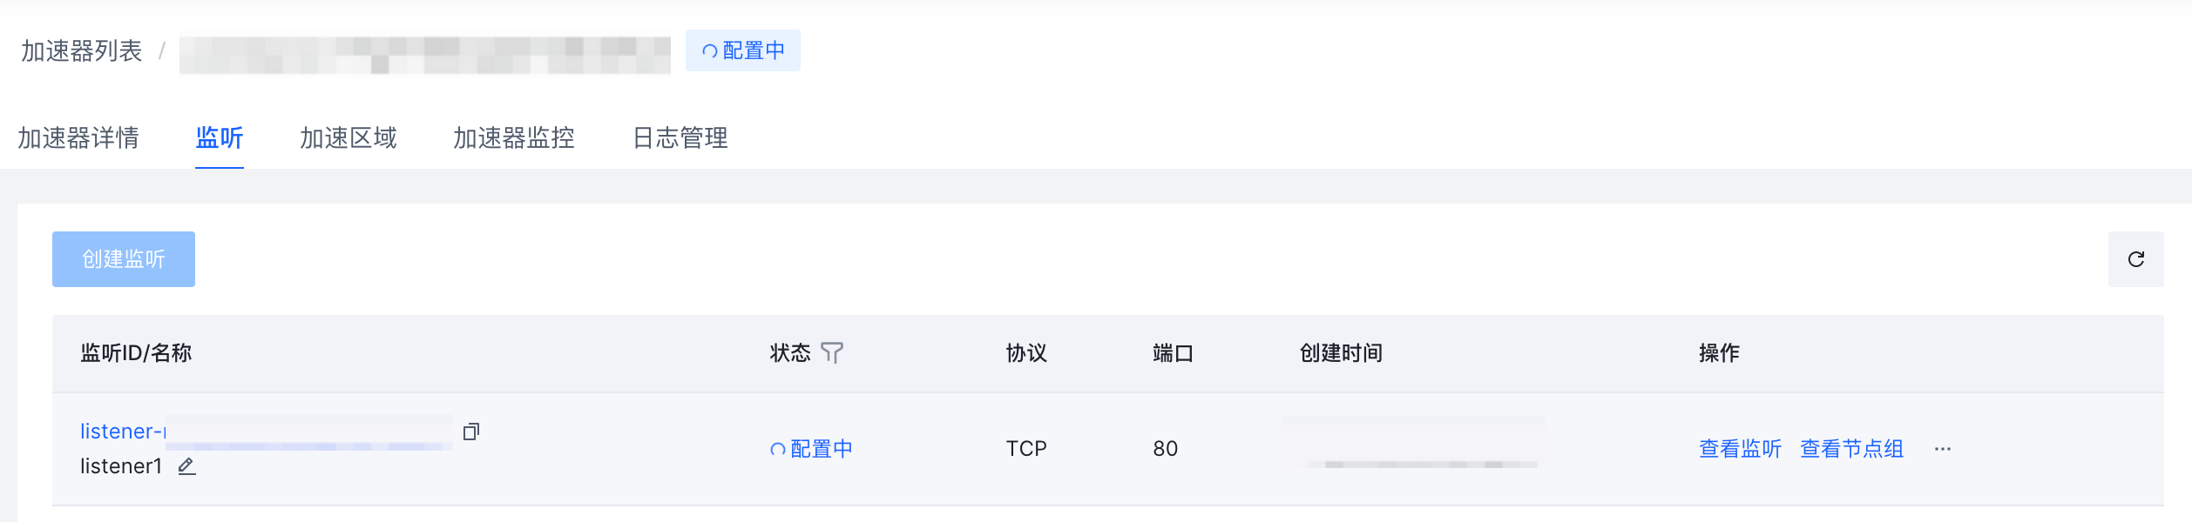The height and width of the screenshot is (522, 2192).
Task: Click the 创建时间 column header
Action: point(1341,352)
